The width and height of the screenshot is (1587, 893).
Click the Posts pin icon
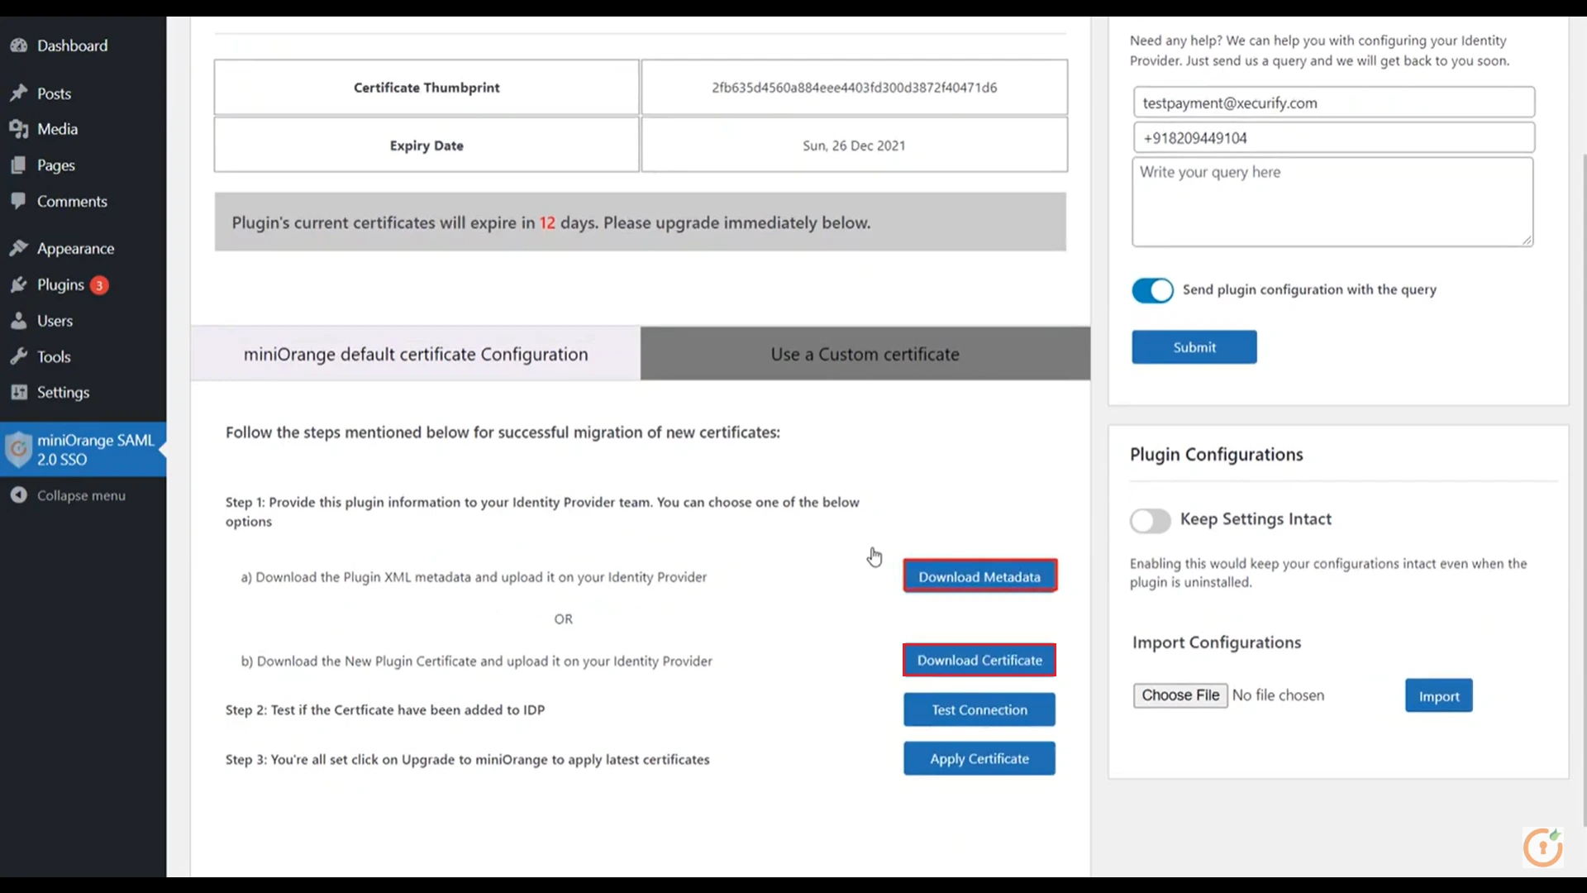(x=19, y=93)
